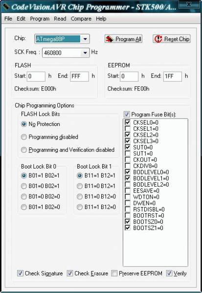Toggle the BOOTRST=0 fuse bit

click(x=128, y=215)
